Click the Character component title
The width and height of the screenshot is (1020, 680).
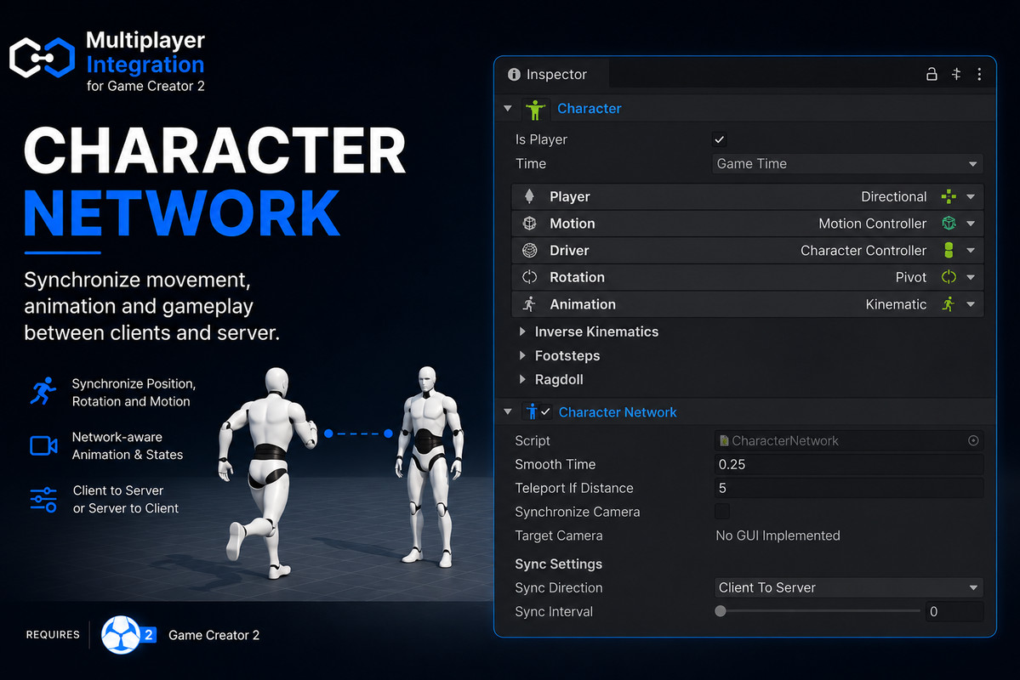590,109
